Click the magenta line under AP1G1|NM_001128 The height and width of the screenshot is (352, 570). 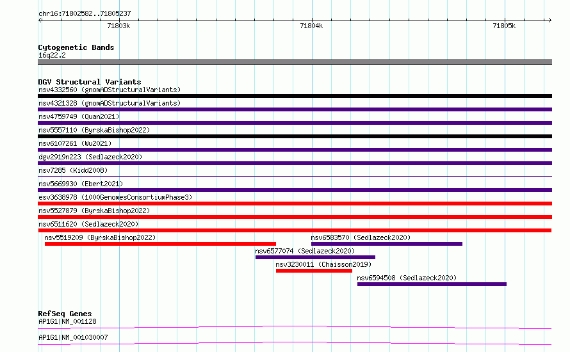295,327
